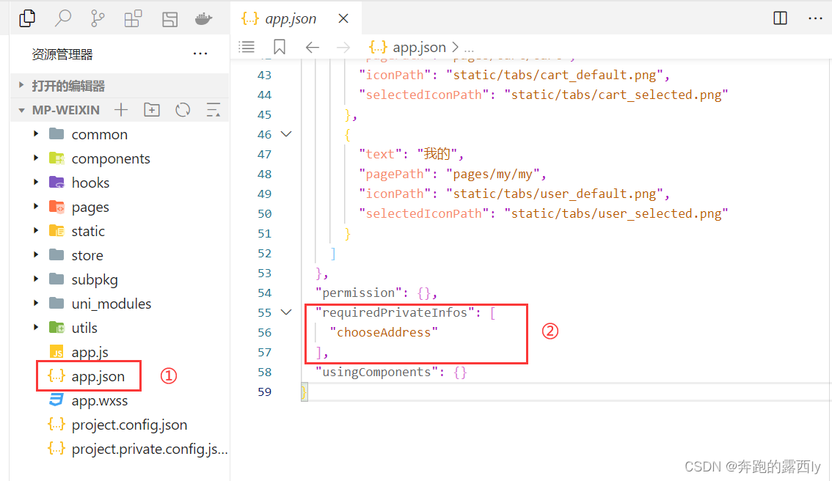Click the navigate back arrow
This screenshot has width=832, height=481.
[312, 46]
